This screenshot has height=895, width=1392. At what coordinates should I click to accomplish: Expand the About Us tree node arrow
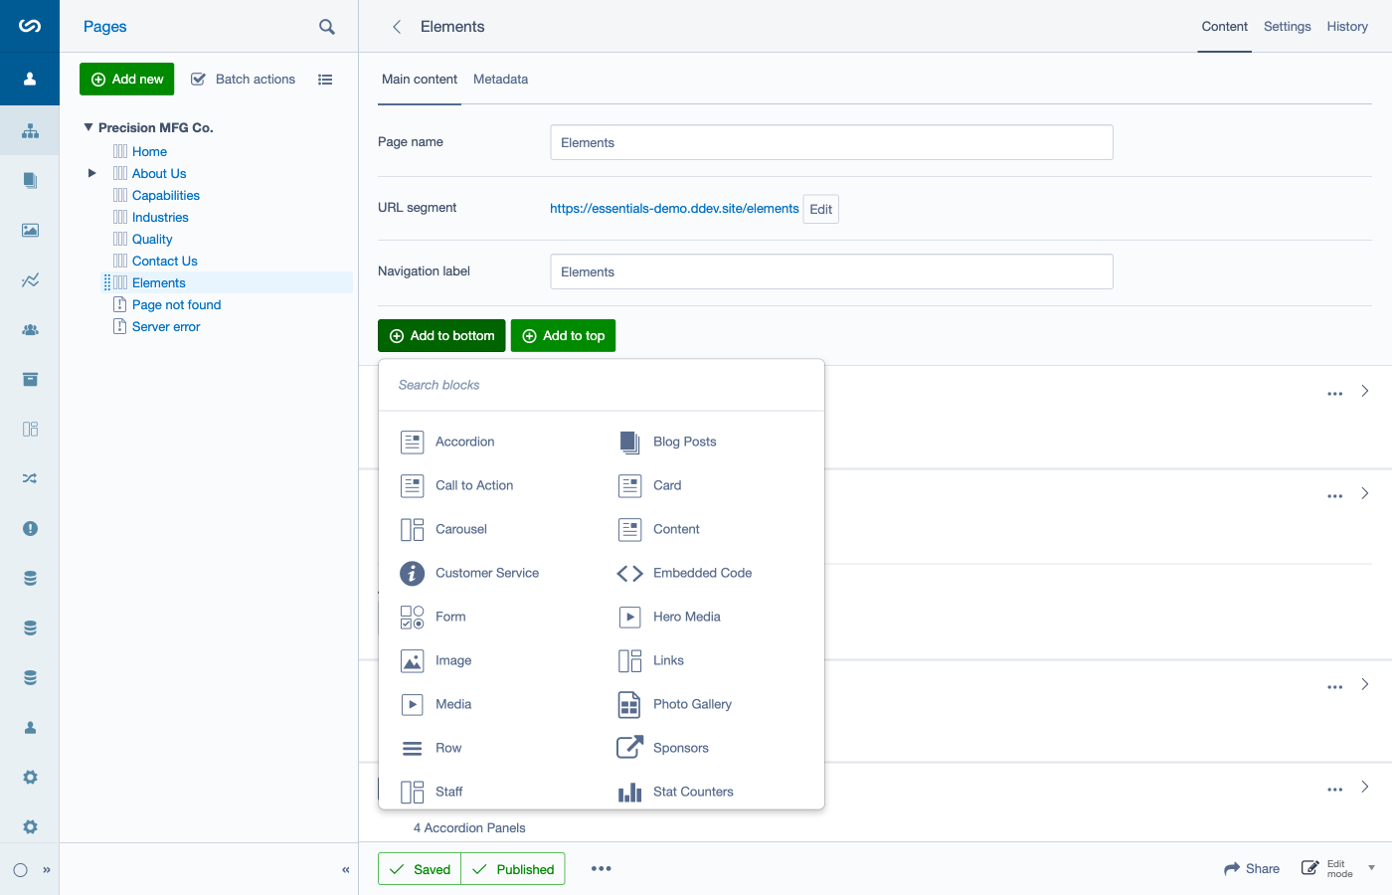(91, 173)
